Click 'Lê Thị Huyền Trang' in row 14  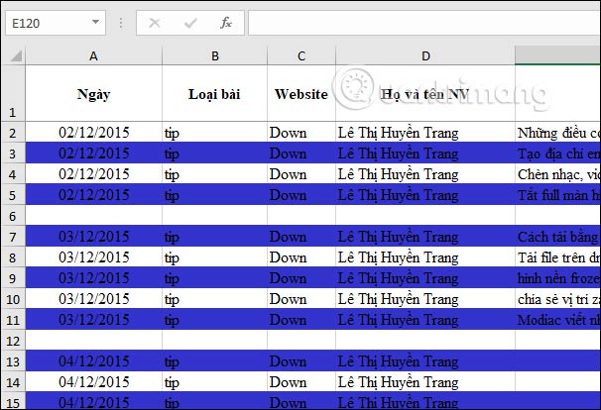coord(425,381)
